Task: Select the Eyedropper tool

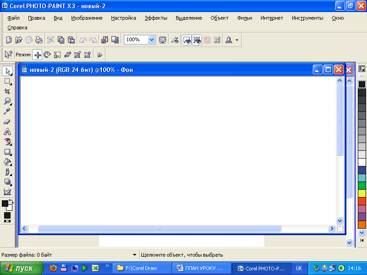Action: (7, 111)
